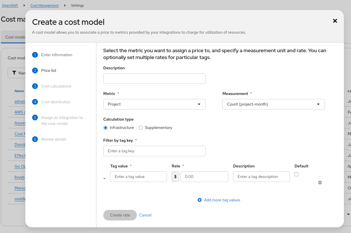Click the filter funnel icon behind dialog
Screen dimensions: 351x233
click(x=14, y=73)
